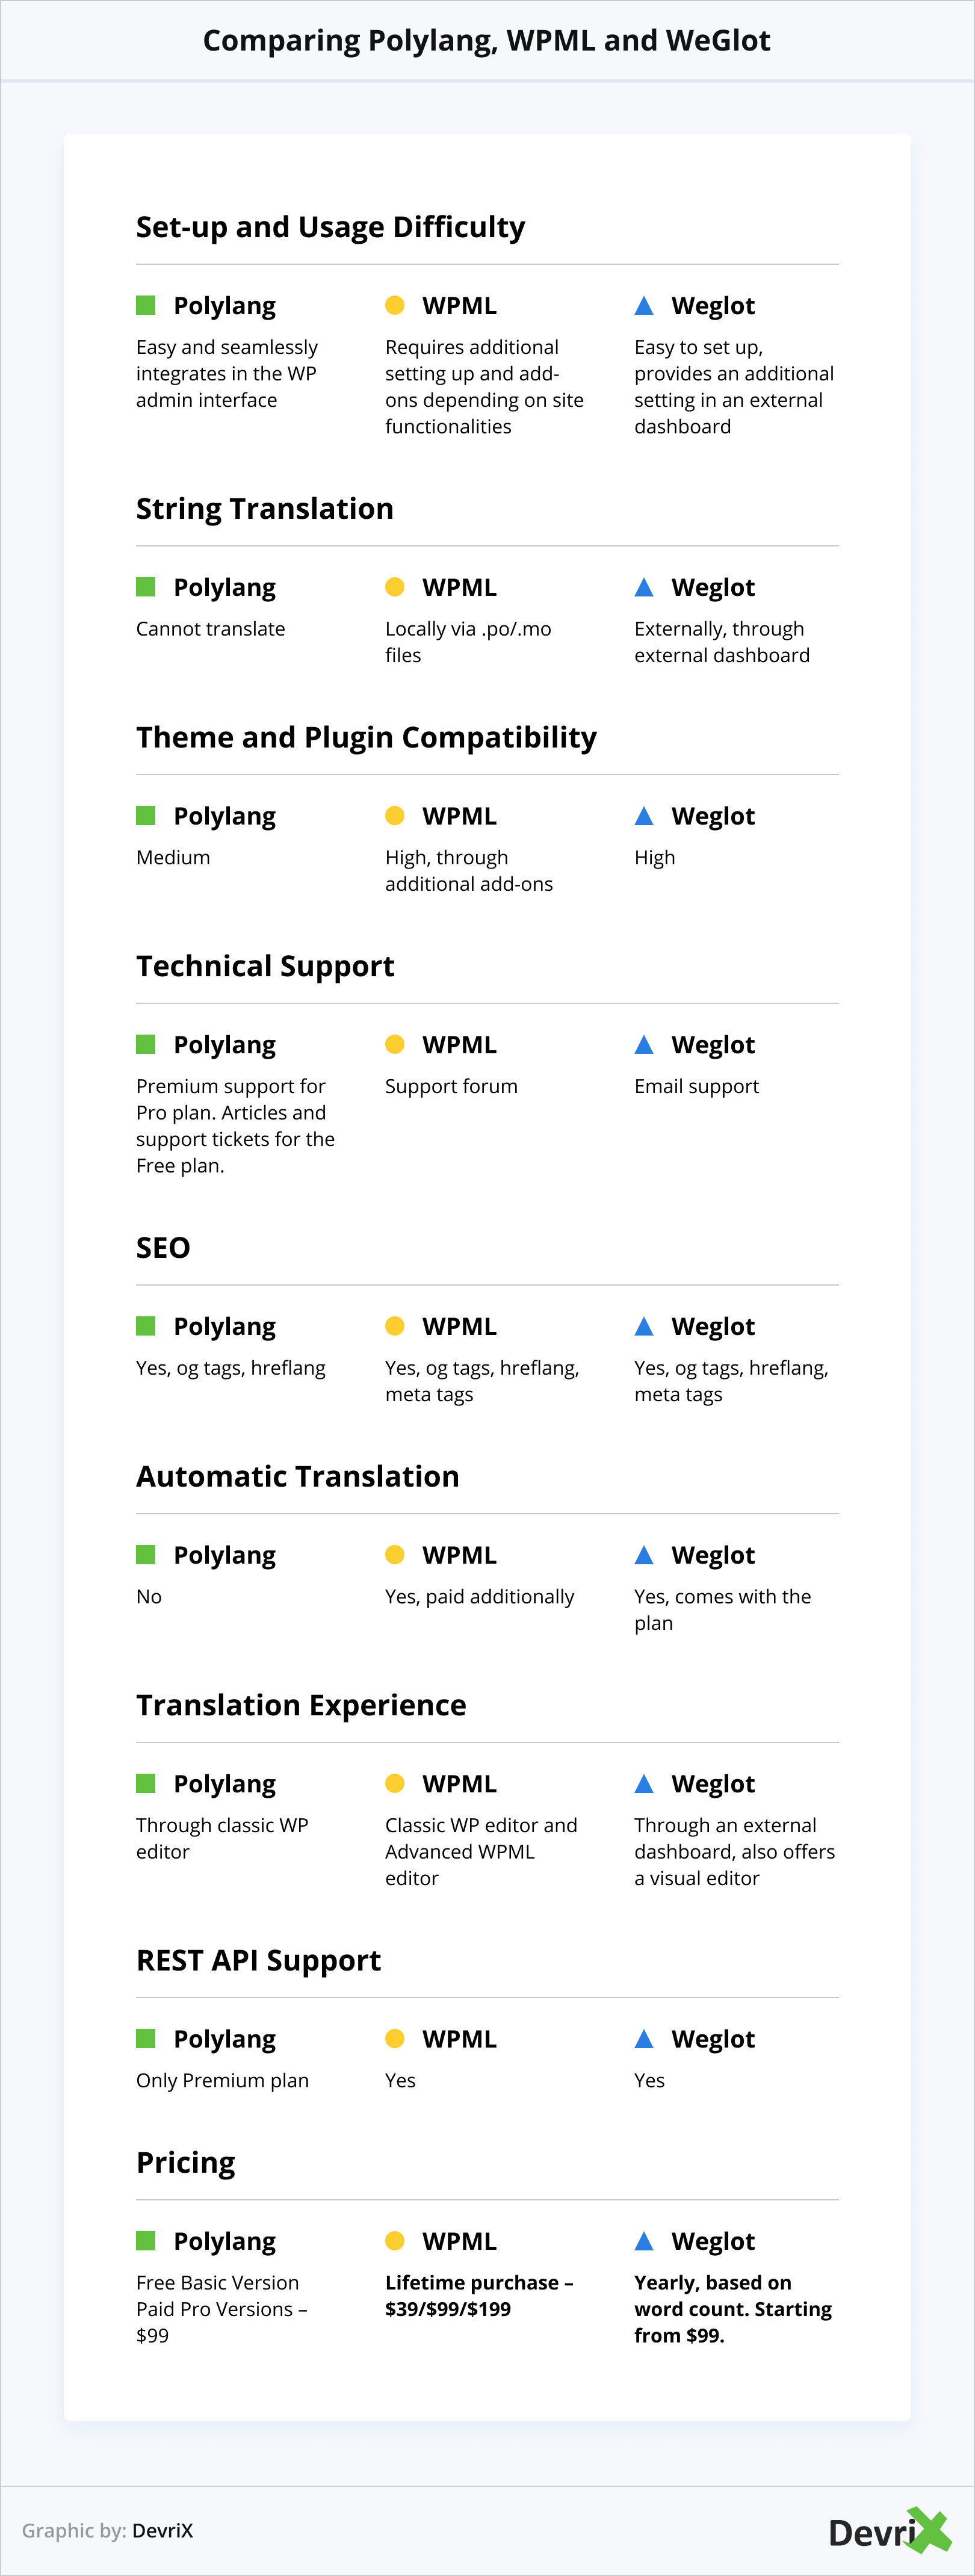Click the Pricing section heading
975x2576 pixels.
pos(186,2162)
